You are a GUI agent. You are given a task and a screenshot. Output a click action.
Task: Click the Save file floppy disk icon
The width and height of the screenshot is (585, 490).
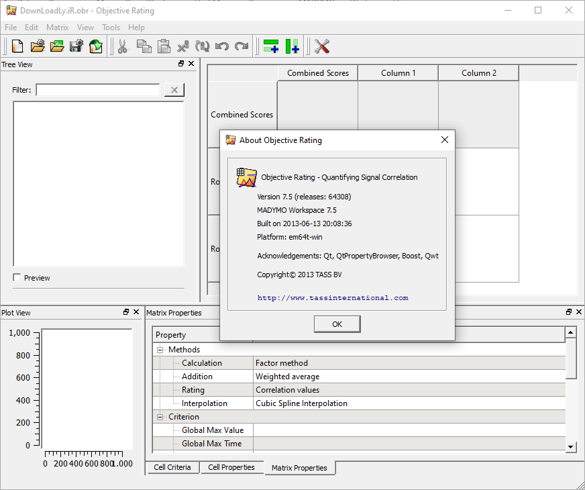coord(76,46)
